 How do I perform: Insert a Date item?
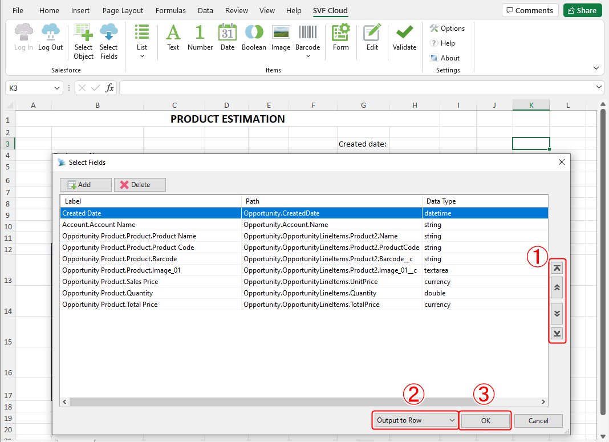coord(228,37)
